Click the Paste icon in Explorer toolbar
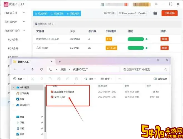 pos(50,79)
